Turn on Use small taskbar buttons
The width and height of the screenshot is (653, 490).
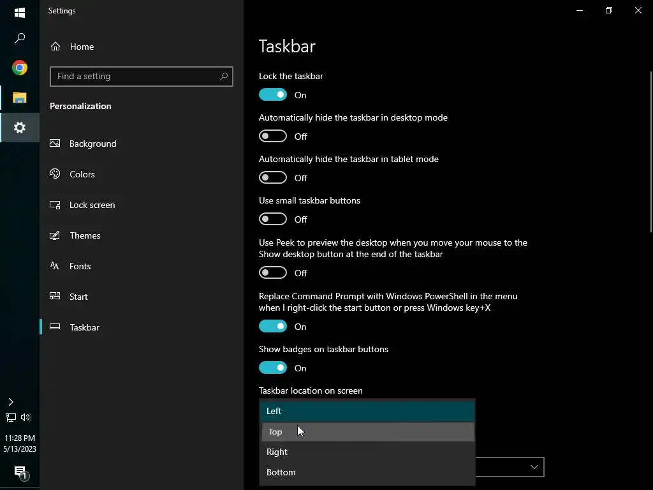pyautogui.click(x=273, y=219)
